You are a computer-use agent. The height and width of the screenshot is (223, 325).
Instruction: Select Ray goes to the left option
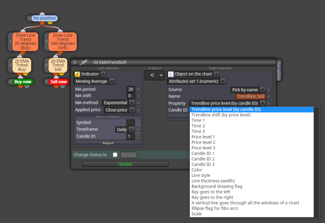(x=251, y=192)
